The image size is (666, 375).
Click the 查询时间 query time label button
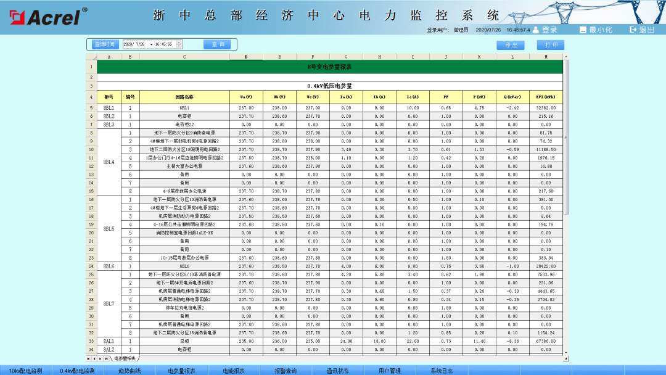[105, 44]
